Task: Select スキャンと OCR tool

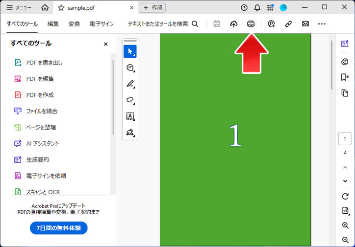Action: [37, 192]
